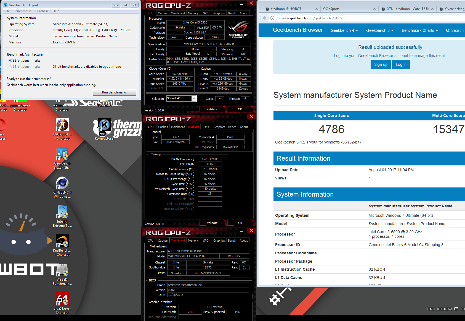This screenshot has height=321, width=465.
Task: Launch CINEBENCH Windows desktop icon
Action: 62,187
